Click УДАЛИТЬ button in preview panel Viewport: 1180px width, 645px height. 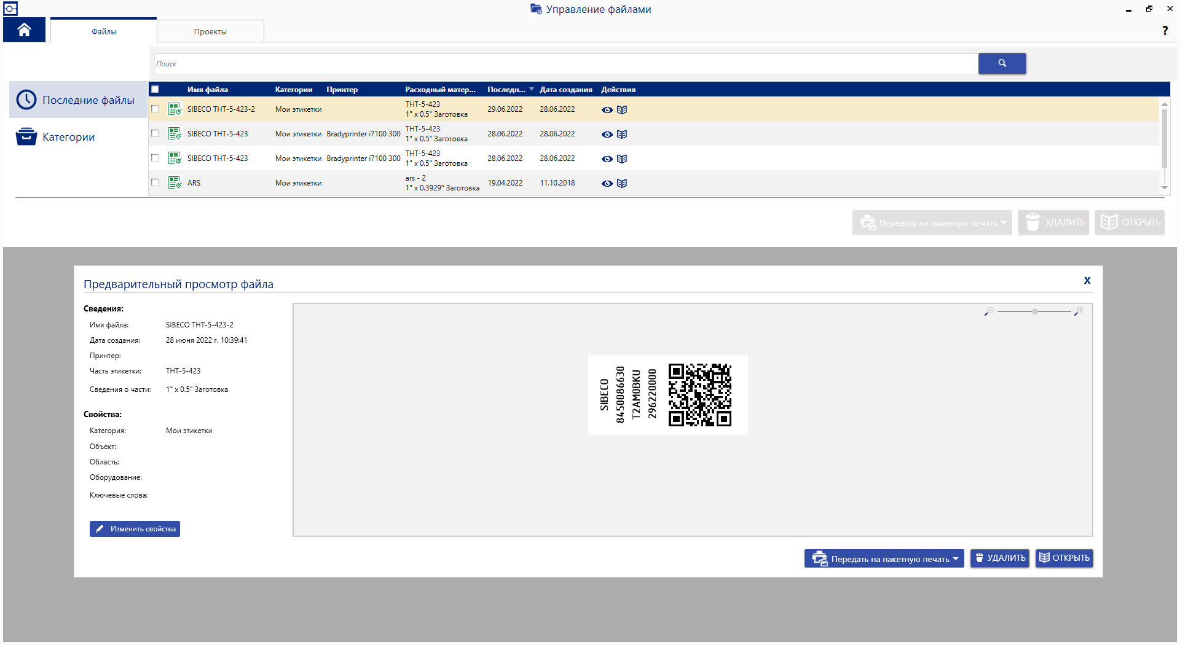[x=999, y=558]
